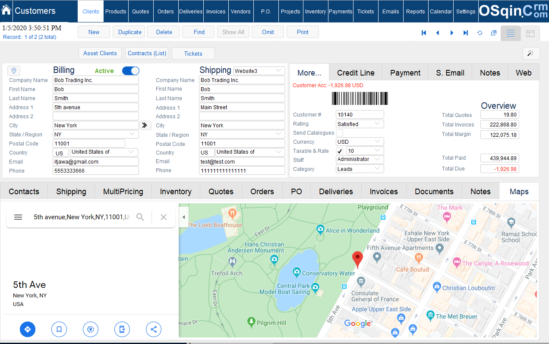
Task: Click the Customer # field
Action: (360, 114)
